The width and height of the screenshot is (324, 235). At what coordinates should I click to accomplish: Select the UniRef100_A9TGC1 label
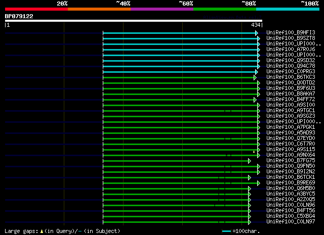(x=291, y=110)
